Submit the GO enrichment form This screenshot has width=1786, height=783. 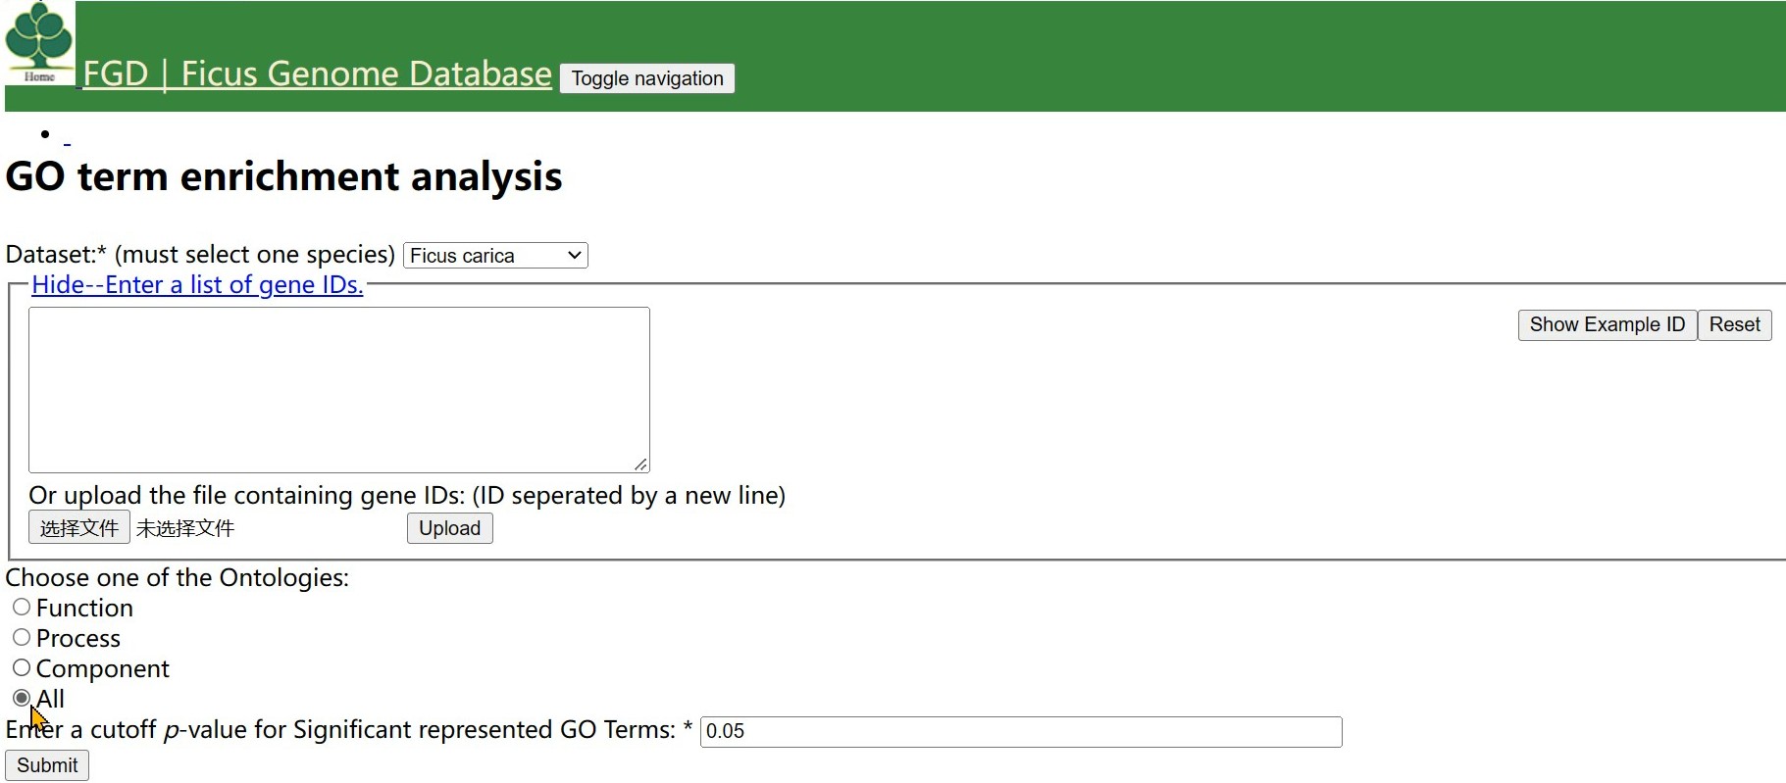(47, 765)
